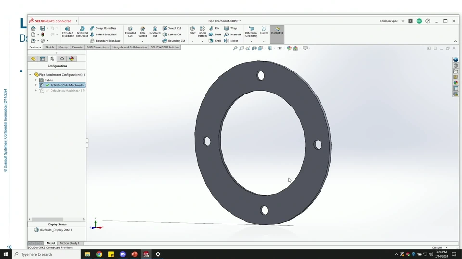Select the Mirror tool
The image size is (462, 259).
click(231, 41)
